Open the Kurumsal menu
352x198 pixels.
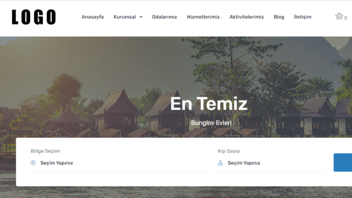(x=125, y=17)
